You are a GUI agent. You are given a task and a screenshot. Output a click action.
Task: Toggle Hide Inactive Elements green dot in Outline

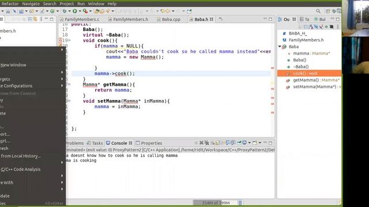tap(326, 27)
